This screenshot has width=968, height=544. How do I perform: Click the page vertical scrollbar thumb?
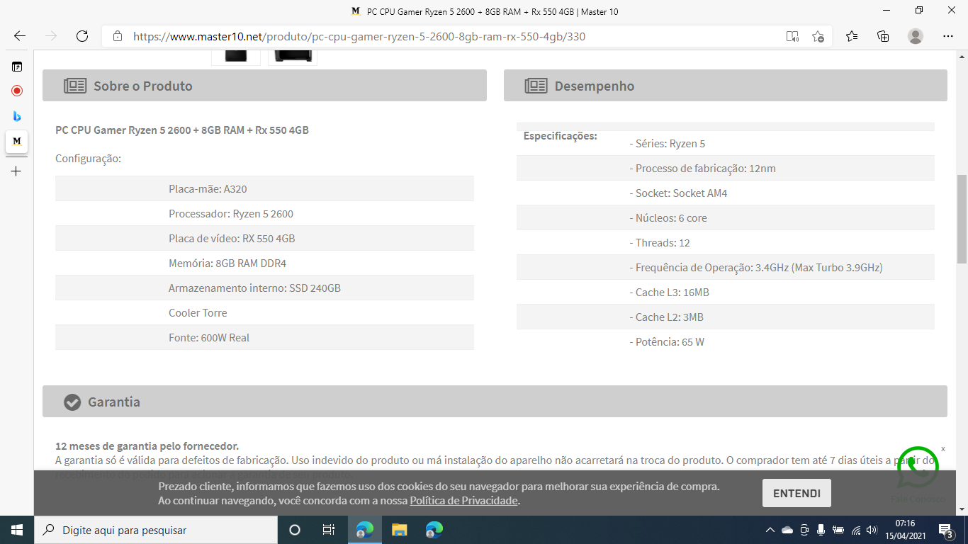point(962,218)
